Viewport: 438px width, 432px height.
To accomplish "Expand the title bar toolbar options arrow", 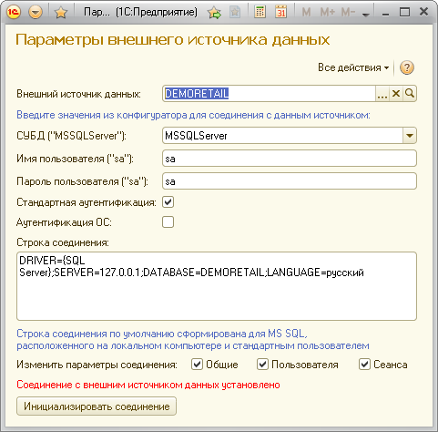I will tap(366, 15).
